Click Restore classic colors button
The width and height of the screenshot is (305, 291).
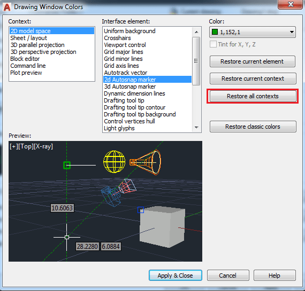(x=253, y=127)
